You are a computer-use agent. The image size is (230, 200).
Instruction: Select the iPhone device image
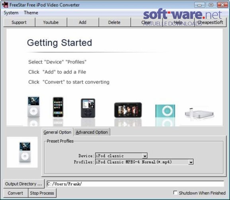coord(58,107)
